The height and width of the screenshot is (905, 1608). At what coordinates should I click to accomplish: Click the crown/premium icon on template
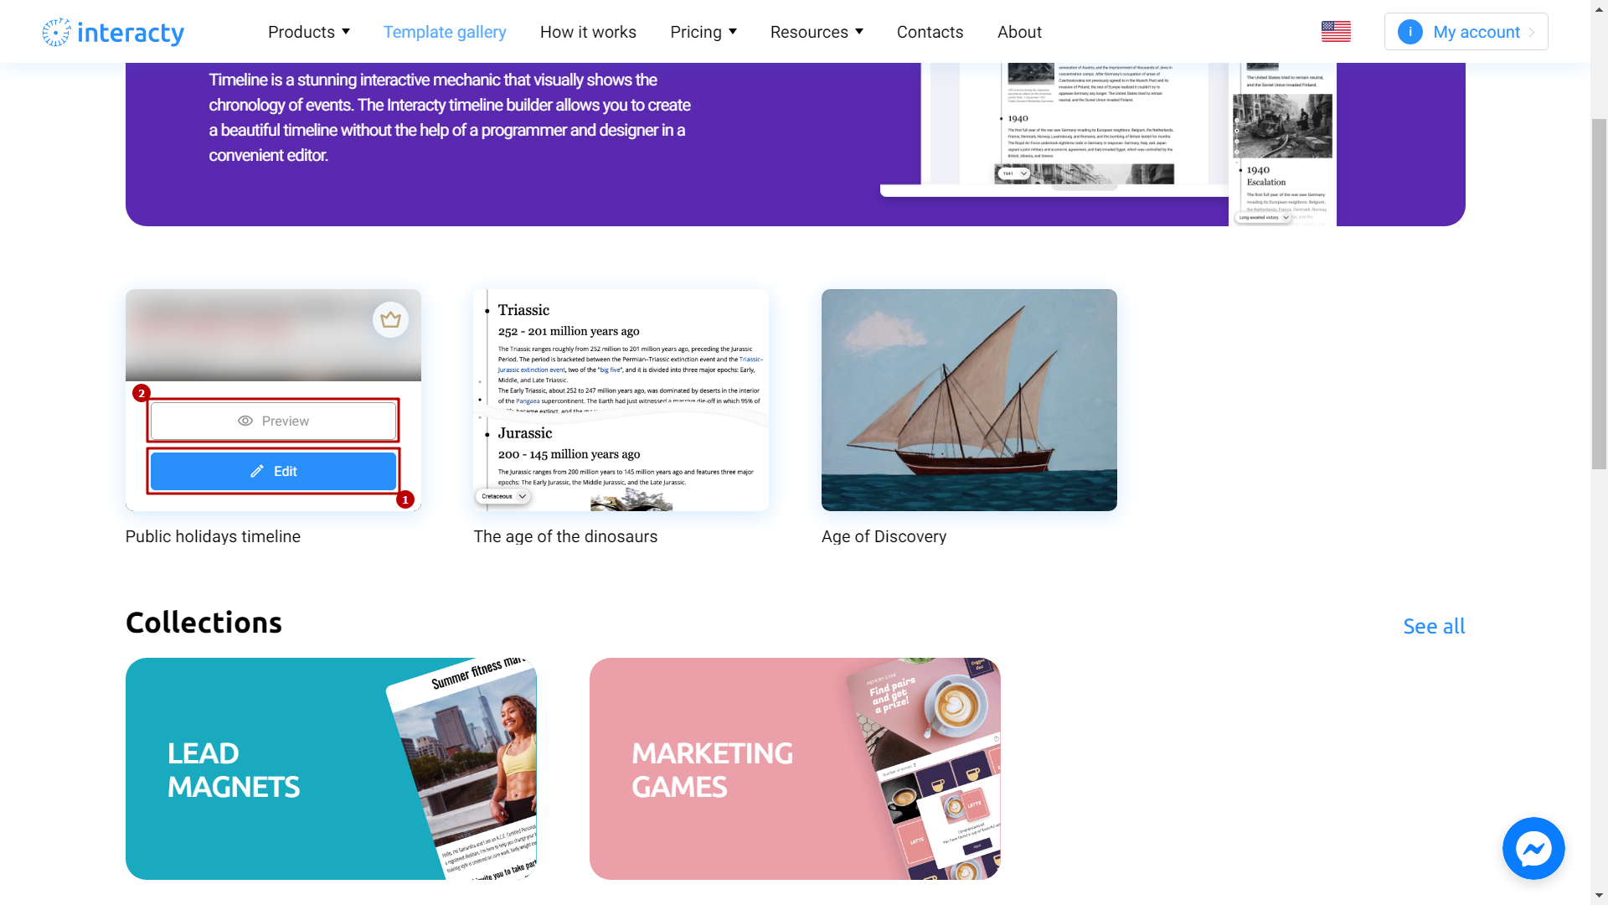point(391,319)
